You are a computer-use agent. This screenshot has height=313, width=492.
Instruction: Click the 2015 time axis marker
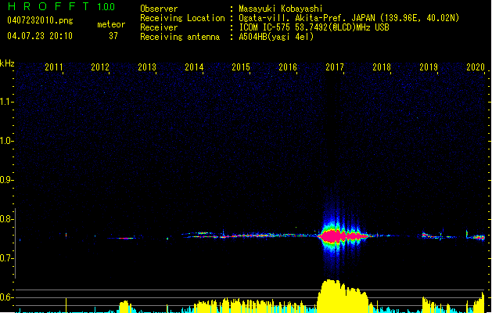tap(241, 67)
